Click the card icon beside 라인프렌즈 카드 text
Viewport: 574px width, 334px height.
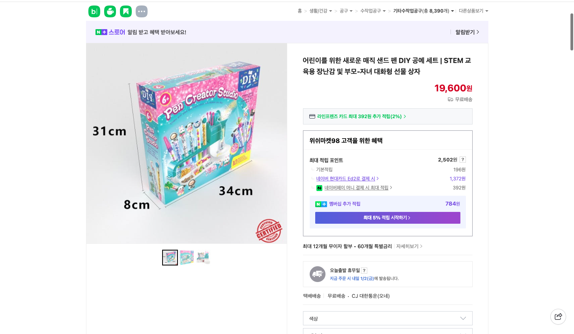[312, 116]
